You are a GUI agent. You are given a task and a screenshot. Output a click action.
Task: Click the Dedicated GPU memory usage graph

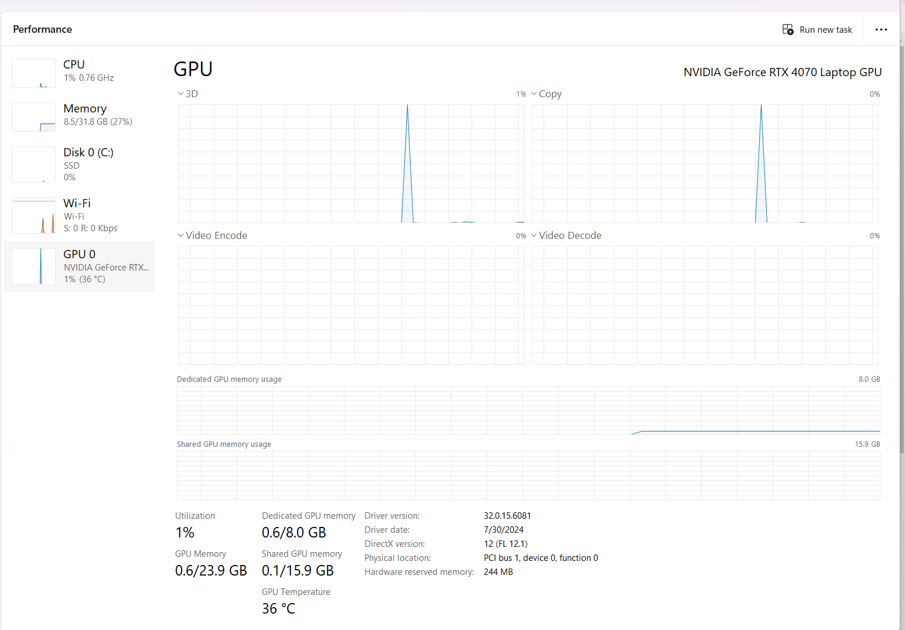pos(528,410)
